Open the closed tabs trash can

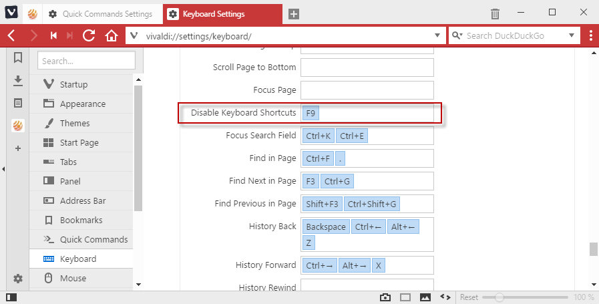(x=495, y=14)
